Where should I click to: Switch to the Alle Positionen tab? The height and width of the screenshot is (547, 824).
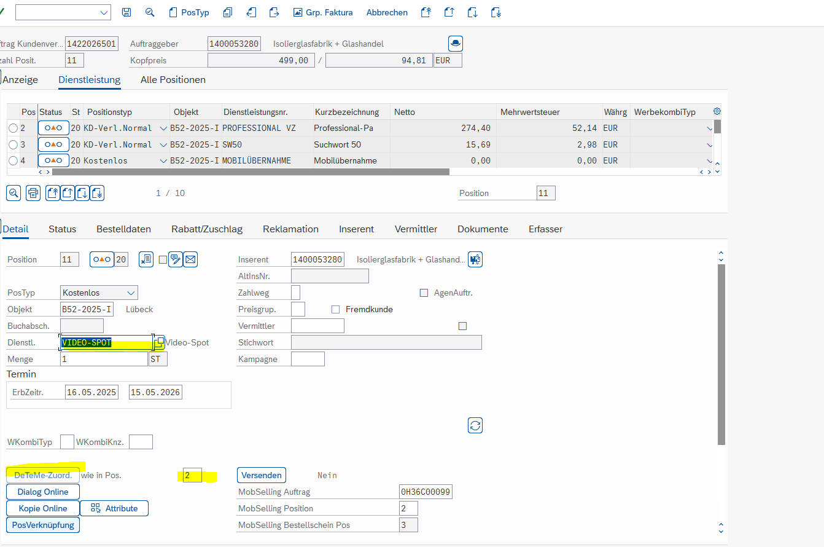coord(173,79)
